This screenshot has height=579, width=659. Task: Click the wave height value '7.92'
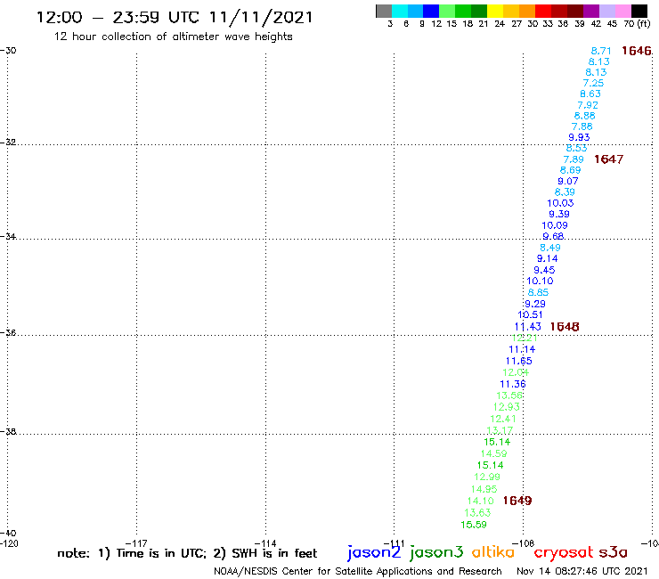[x=588, y=105]
